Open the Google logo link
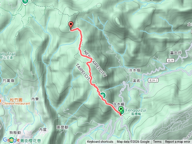Viewport: 192px width, 144px height. click(x=11, y=140)
